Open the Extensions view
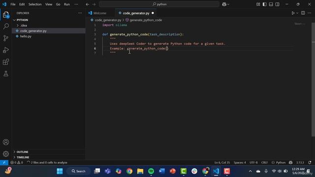 tap(6, 62)
